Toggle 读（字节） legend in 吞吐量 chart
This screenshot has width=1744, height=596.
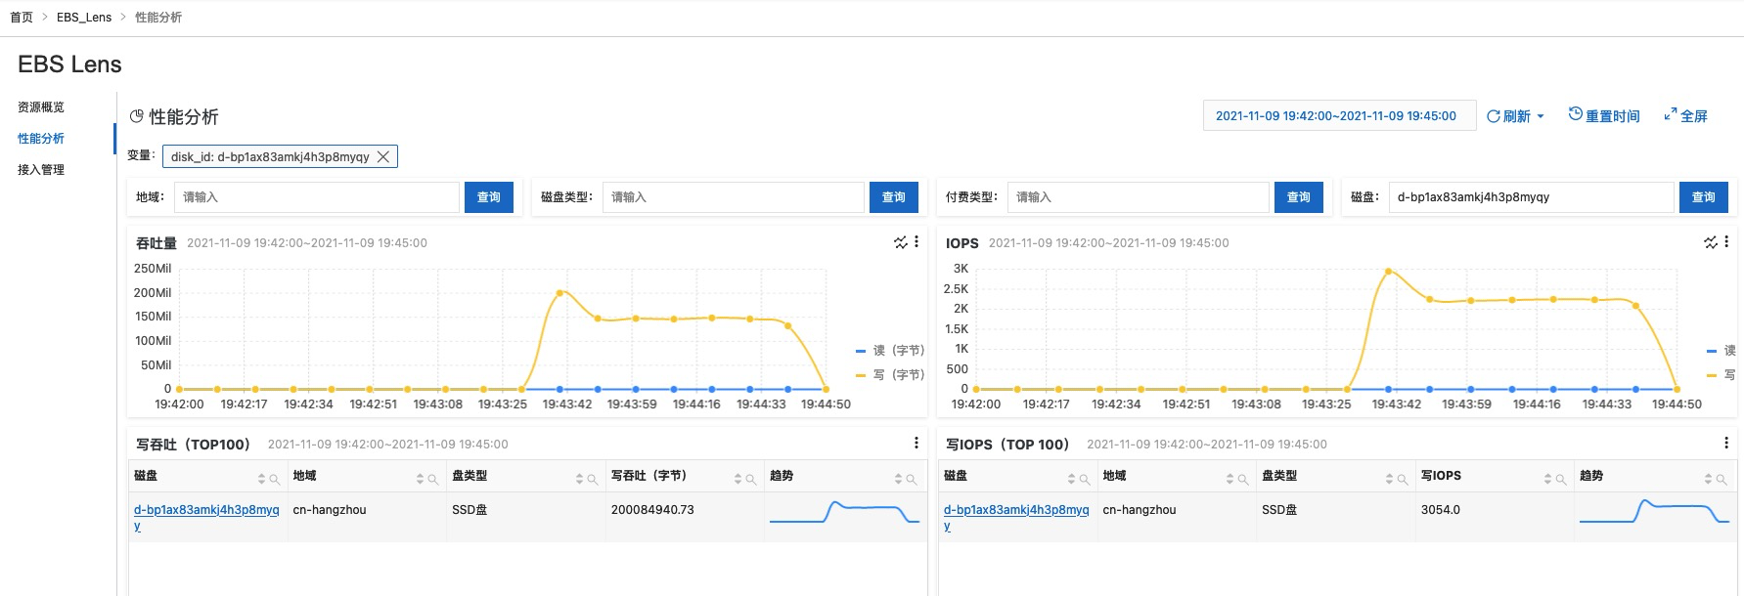click(890, 350)
